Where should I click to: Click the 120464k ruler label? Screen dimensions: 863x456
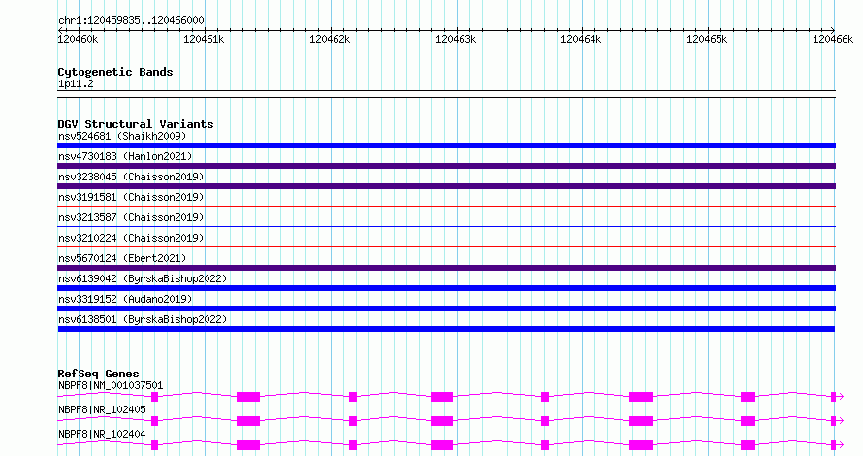click(581, 39)
